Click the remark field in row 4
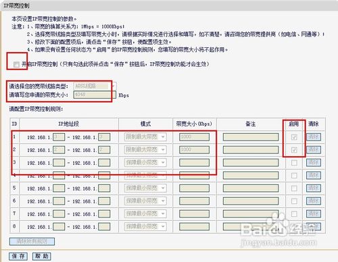This screenshot has height=262, width=338. (251, 176)
